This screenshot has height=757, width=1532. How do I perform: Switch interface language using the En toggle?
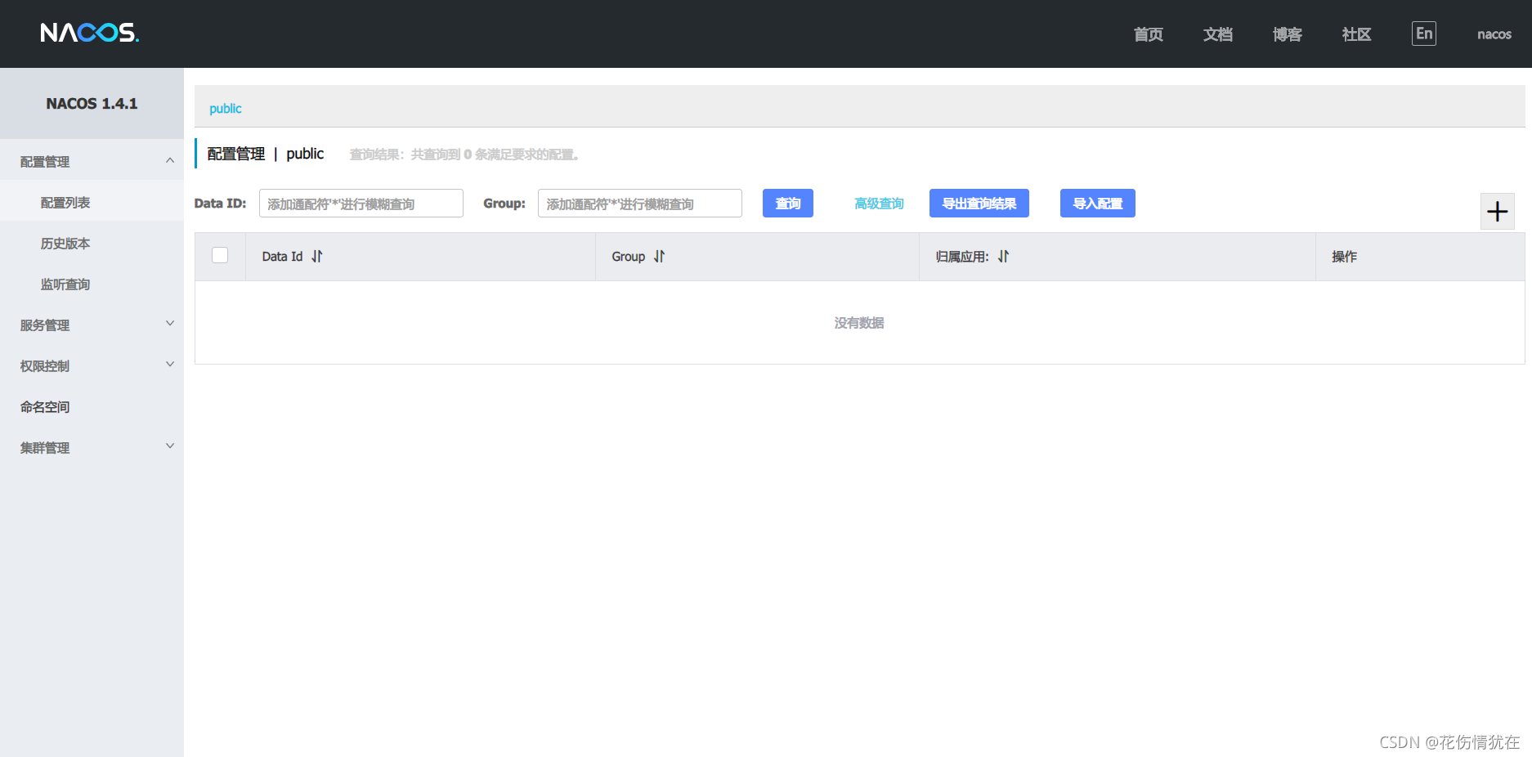1423,34
